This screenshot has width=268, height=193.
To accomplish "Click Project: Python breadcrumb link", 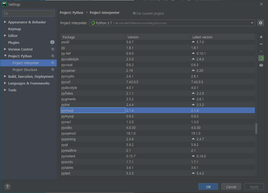I will tap(71, 13).
